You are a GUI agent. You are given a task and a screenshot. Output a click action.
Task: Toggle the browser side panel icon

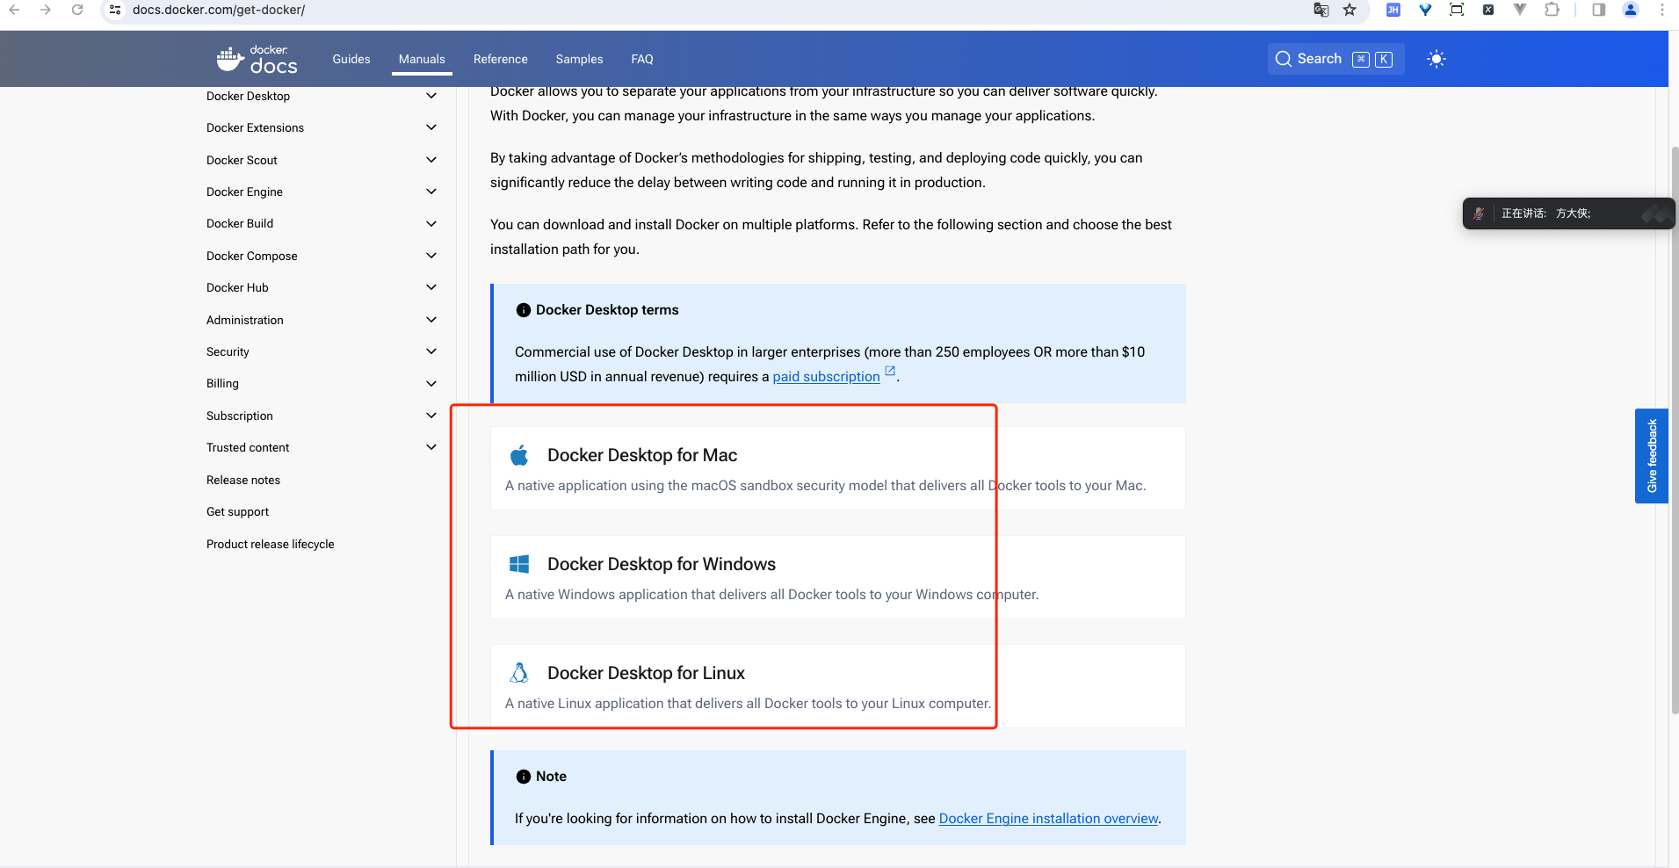point(1599,10)
